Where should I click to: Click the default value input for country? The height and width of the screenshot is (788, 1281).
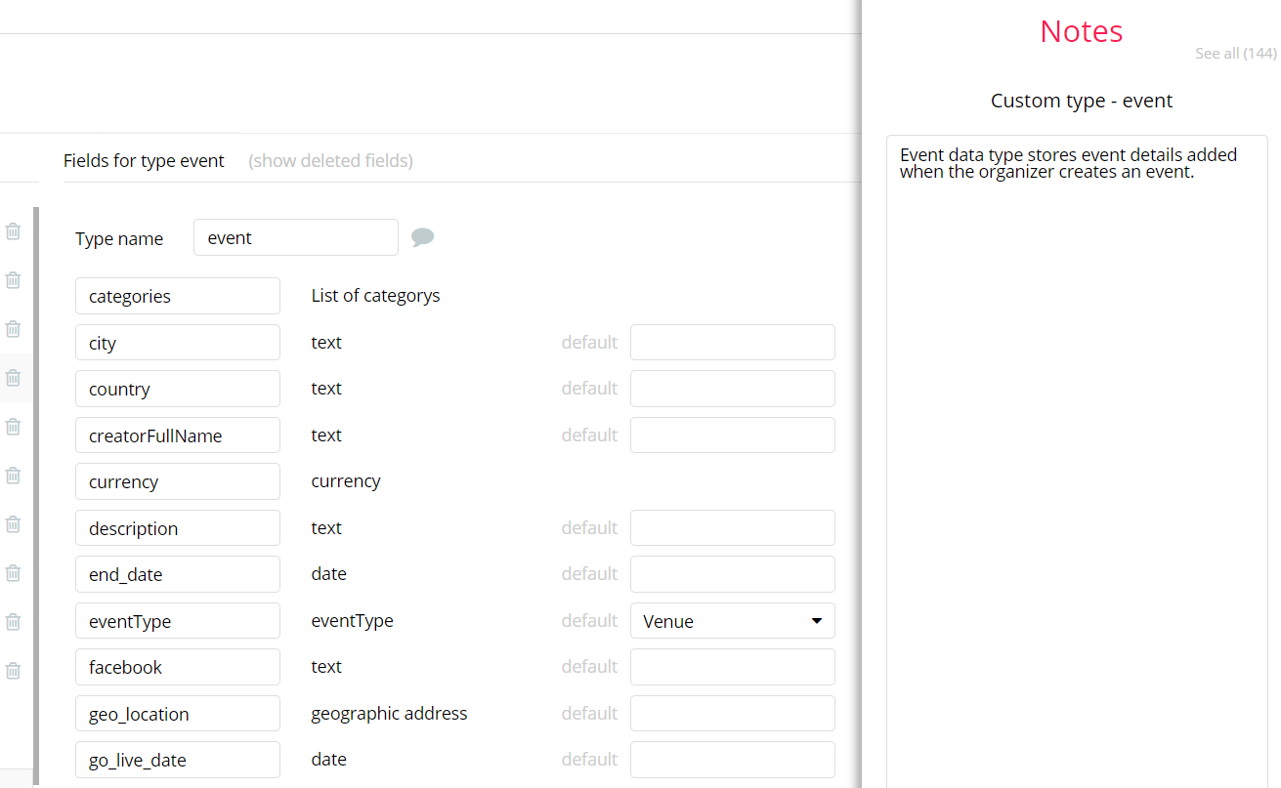click(732, 389)
